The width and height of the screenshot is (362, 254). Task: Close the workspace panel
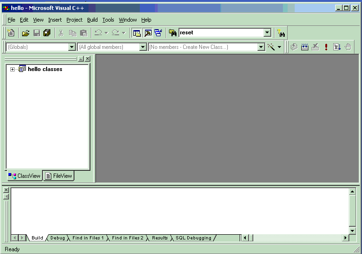[88, 59]
